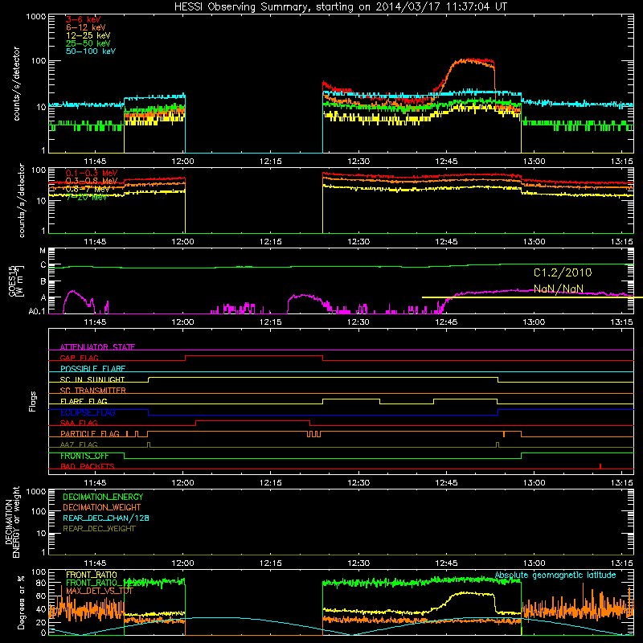Click the ATTENUATOR_STATE flag label
The image size is (643, 643).
97,347
